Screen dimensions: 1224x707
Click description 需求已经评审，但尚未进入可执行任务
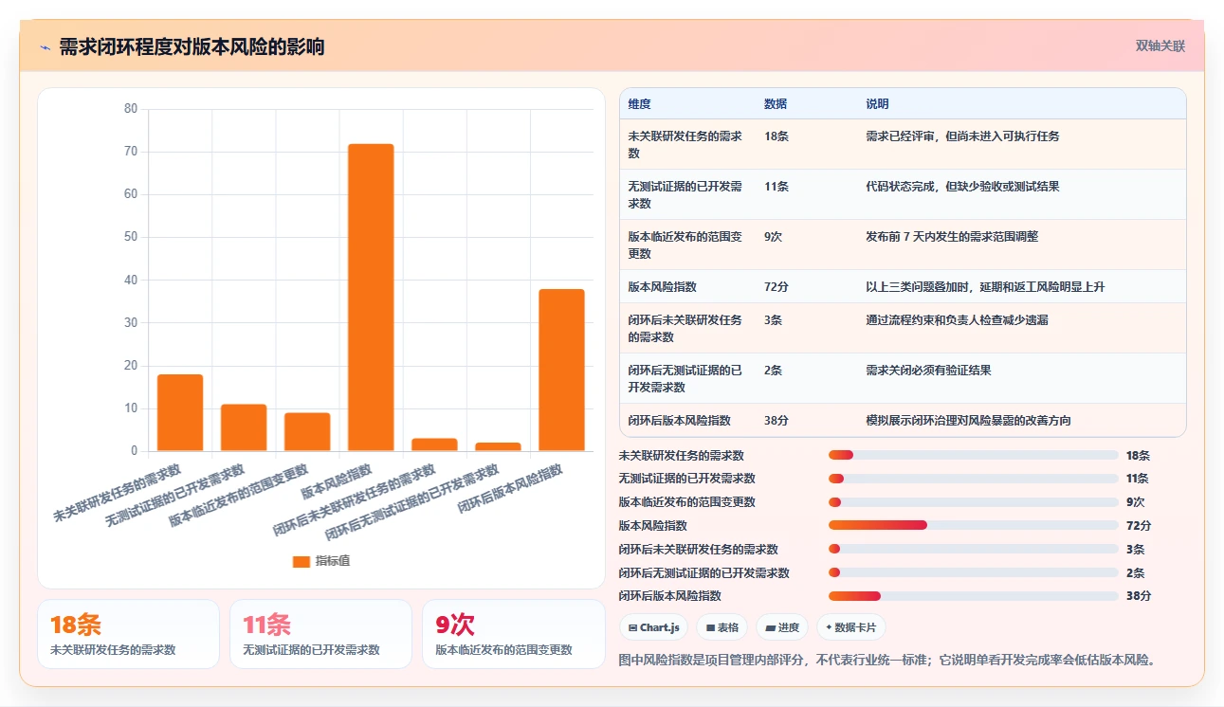962,136
